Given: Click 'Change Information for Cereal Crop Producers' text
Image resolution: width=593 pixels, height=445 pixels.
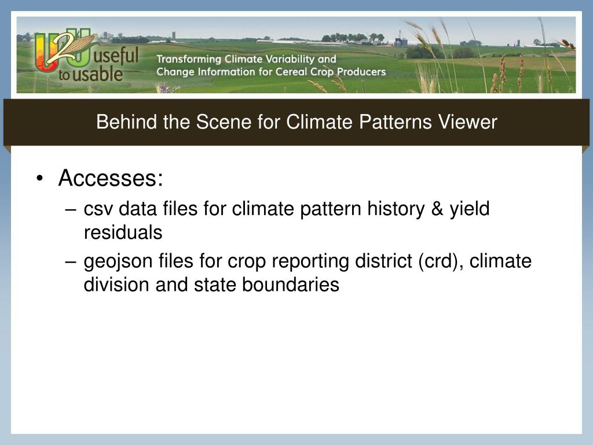Looking at the screenshot, I should click(271, 72).
